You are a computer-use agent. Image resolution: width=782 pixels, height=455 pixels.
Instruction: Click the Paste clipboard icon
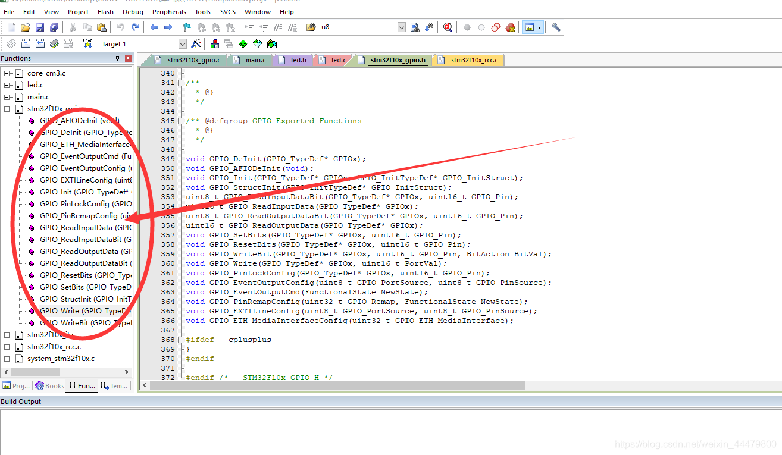[102, 27]
